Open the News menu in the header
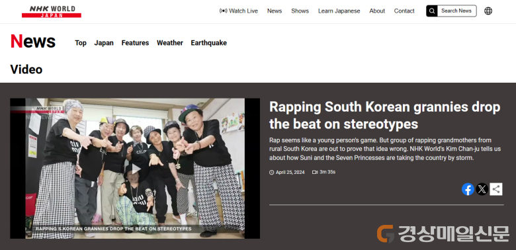This screenshot has width=516, height=250. click(275, 11)
